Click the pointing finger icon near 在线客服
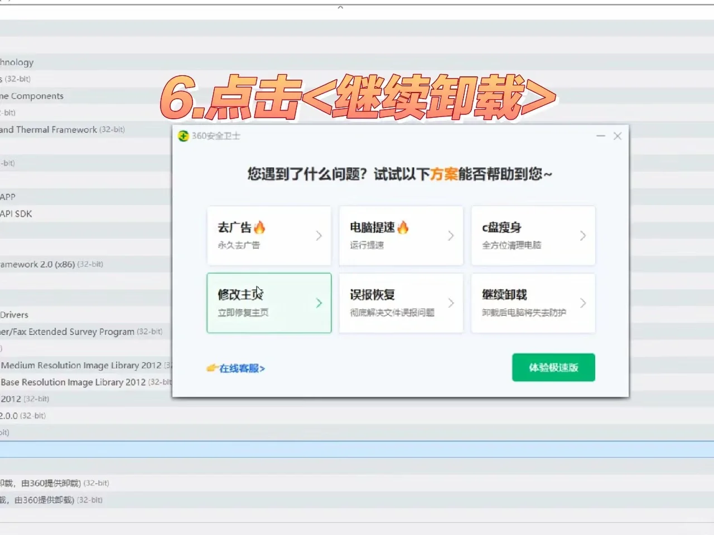Viewport: 714px width, 535px height. pos(211,368)
